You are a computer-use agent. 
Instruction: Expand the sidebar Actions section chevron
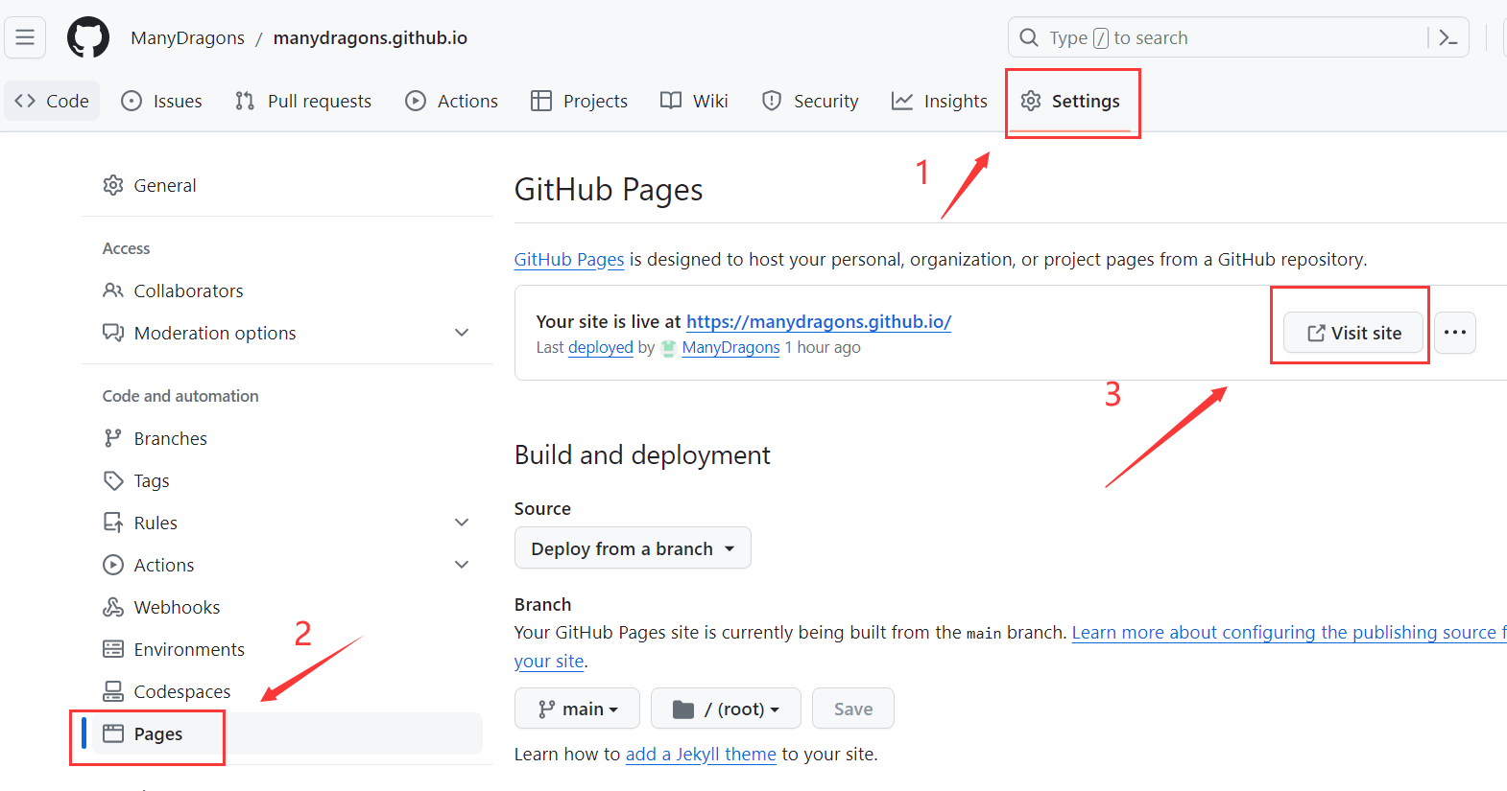462,565
